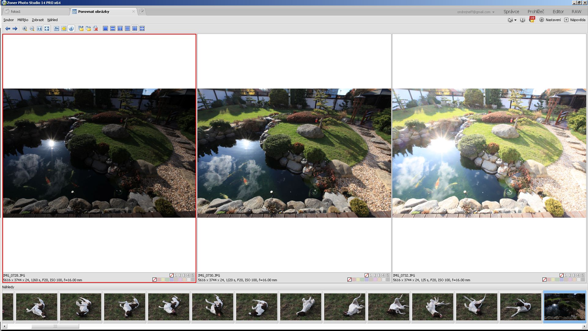This screenshot has width=588, height=331.
Task: Expand the ondrejneff@gmail.com account dropdown
Action: pyautogui.click(x=493, y=12)
